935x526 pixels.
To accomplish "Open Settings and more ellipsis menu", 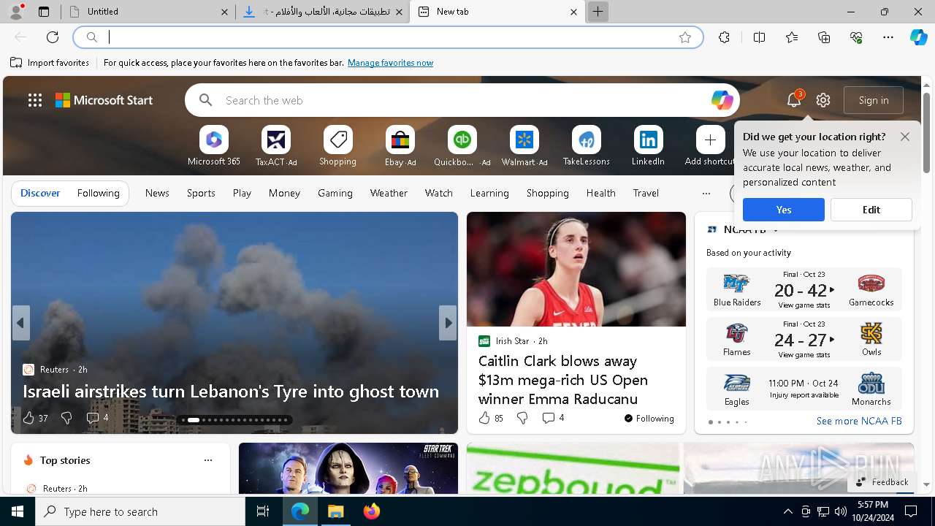I will pyautogui.click(x=888, y=37).
